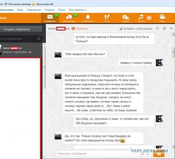
Task: Click avatar beside 'Тебе правду или как обычно?'
Action: click(58, 54)
